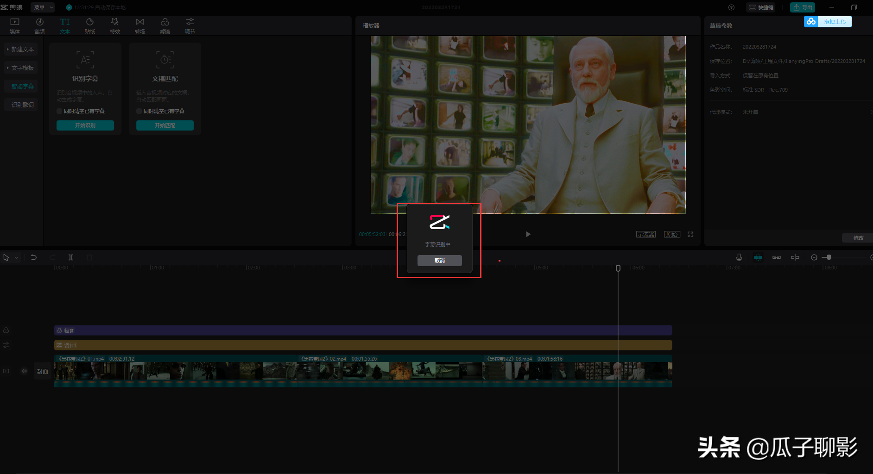This screenshot has width=873, height=474.
Task: Mute the main video track audio
Action: (x=24, y=371)
